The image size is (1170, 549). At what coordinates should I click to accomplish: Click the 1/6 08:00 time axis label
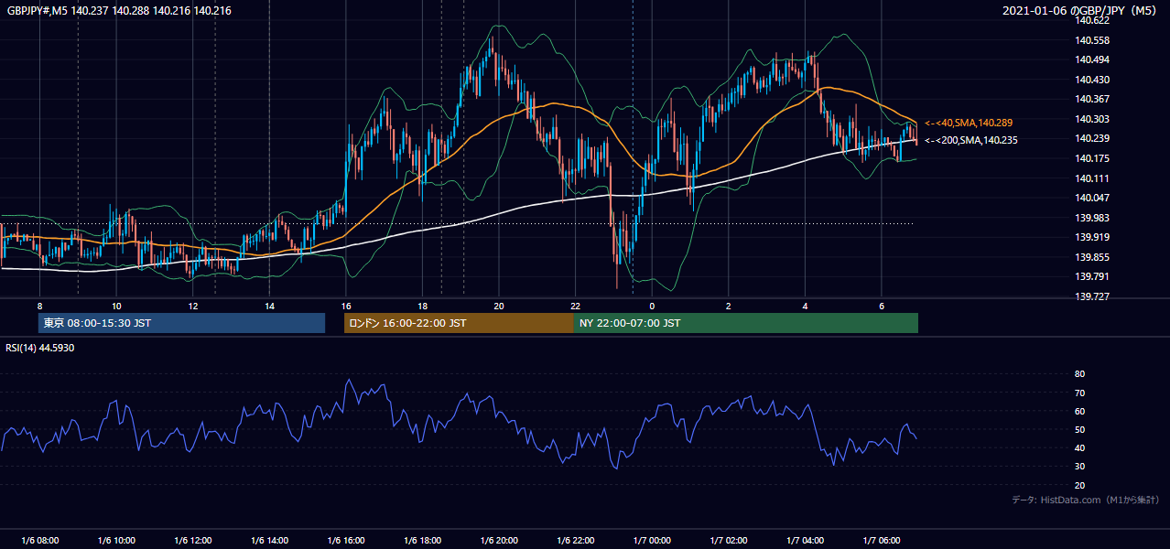[x=40, y=541]
